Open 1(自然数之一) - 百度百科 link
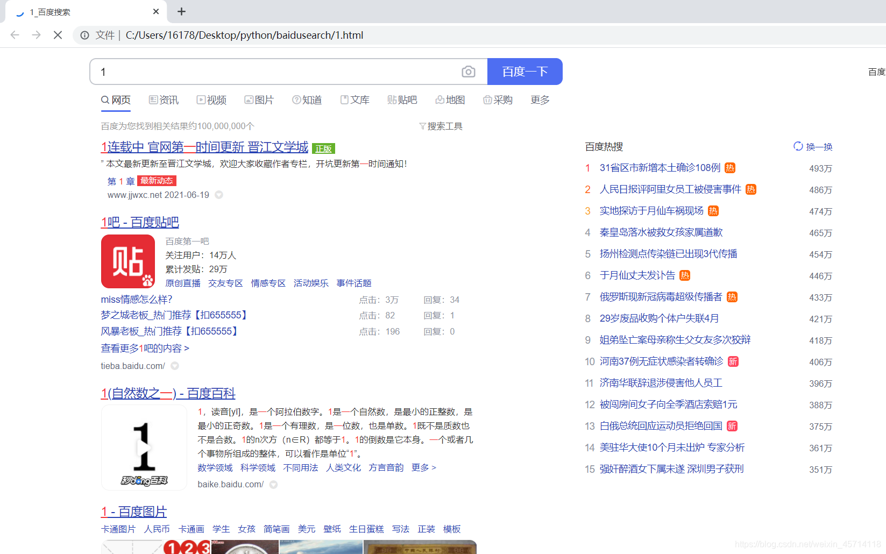 tap(168, 393)
